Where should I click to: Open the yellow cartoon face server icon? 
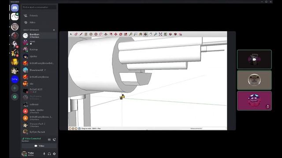point(15,62)
